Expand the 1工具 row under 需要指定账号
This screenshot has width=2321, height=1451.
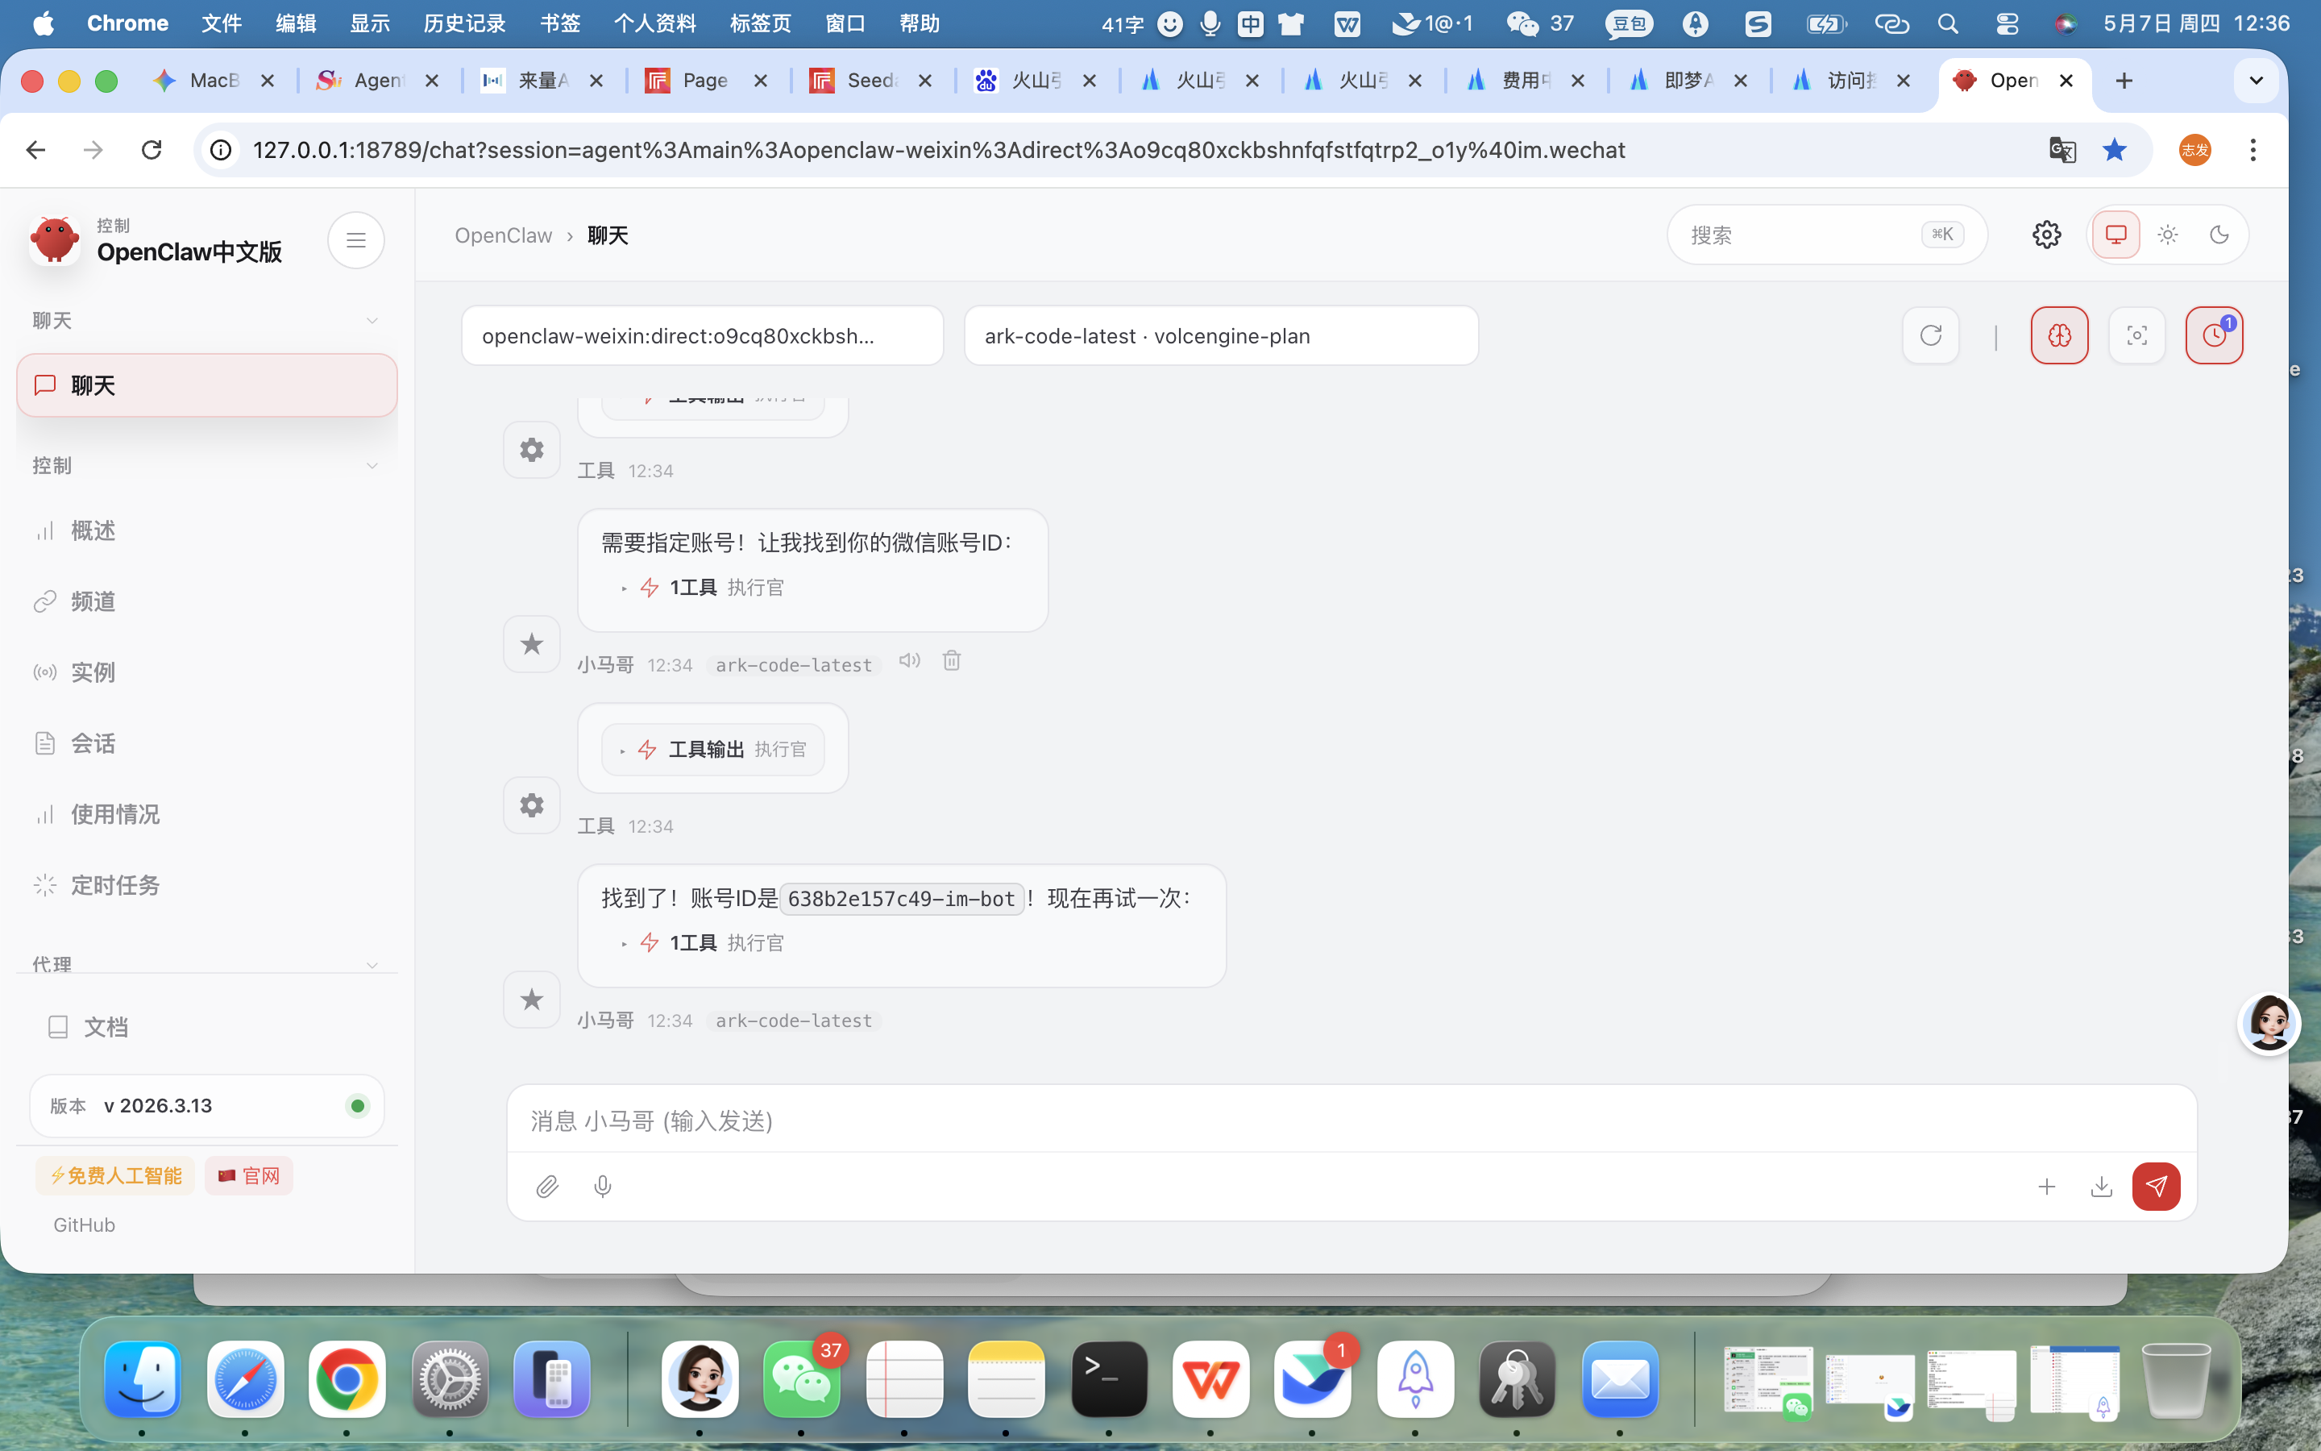pyautogui.click(x=702, y=588)
